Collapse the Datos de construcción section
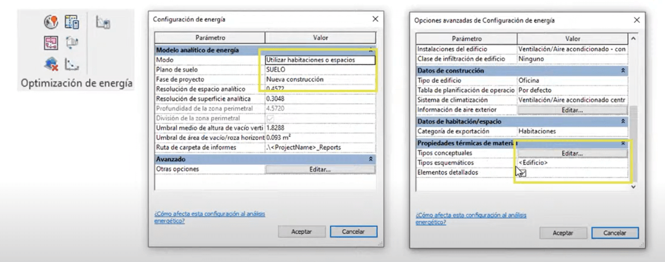The image size is (665, 262). [x=622, y=71]
